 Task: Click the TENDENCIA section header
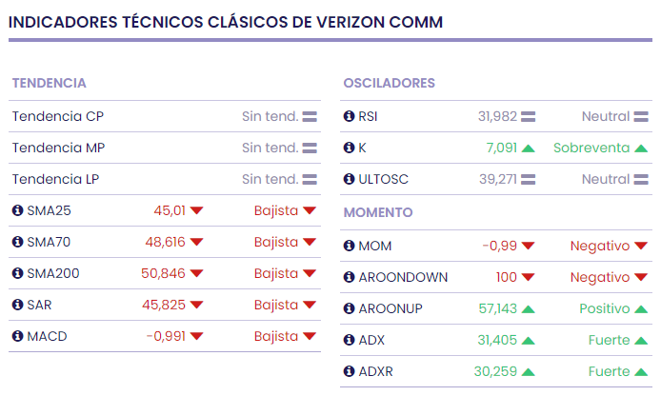tap(50, 83)
